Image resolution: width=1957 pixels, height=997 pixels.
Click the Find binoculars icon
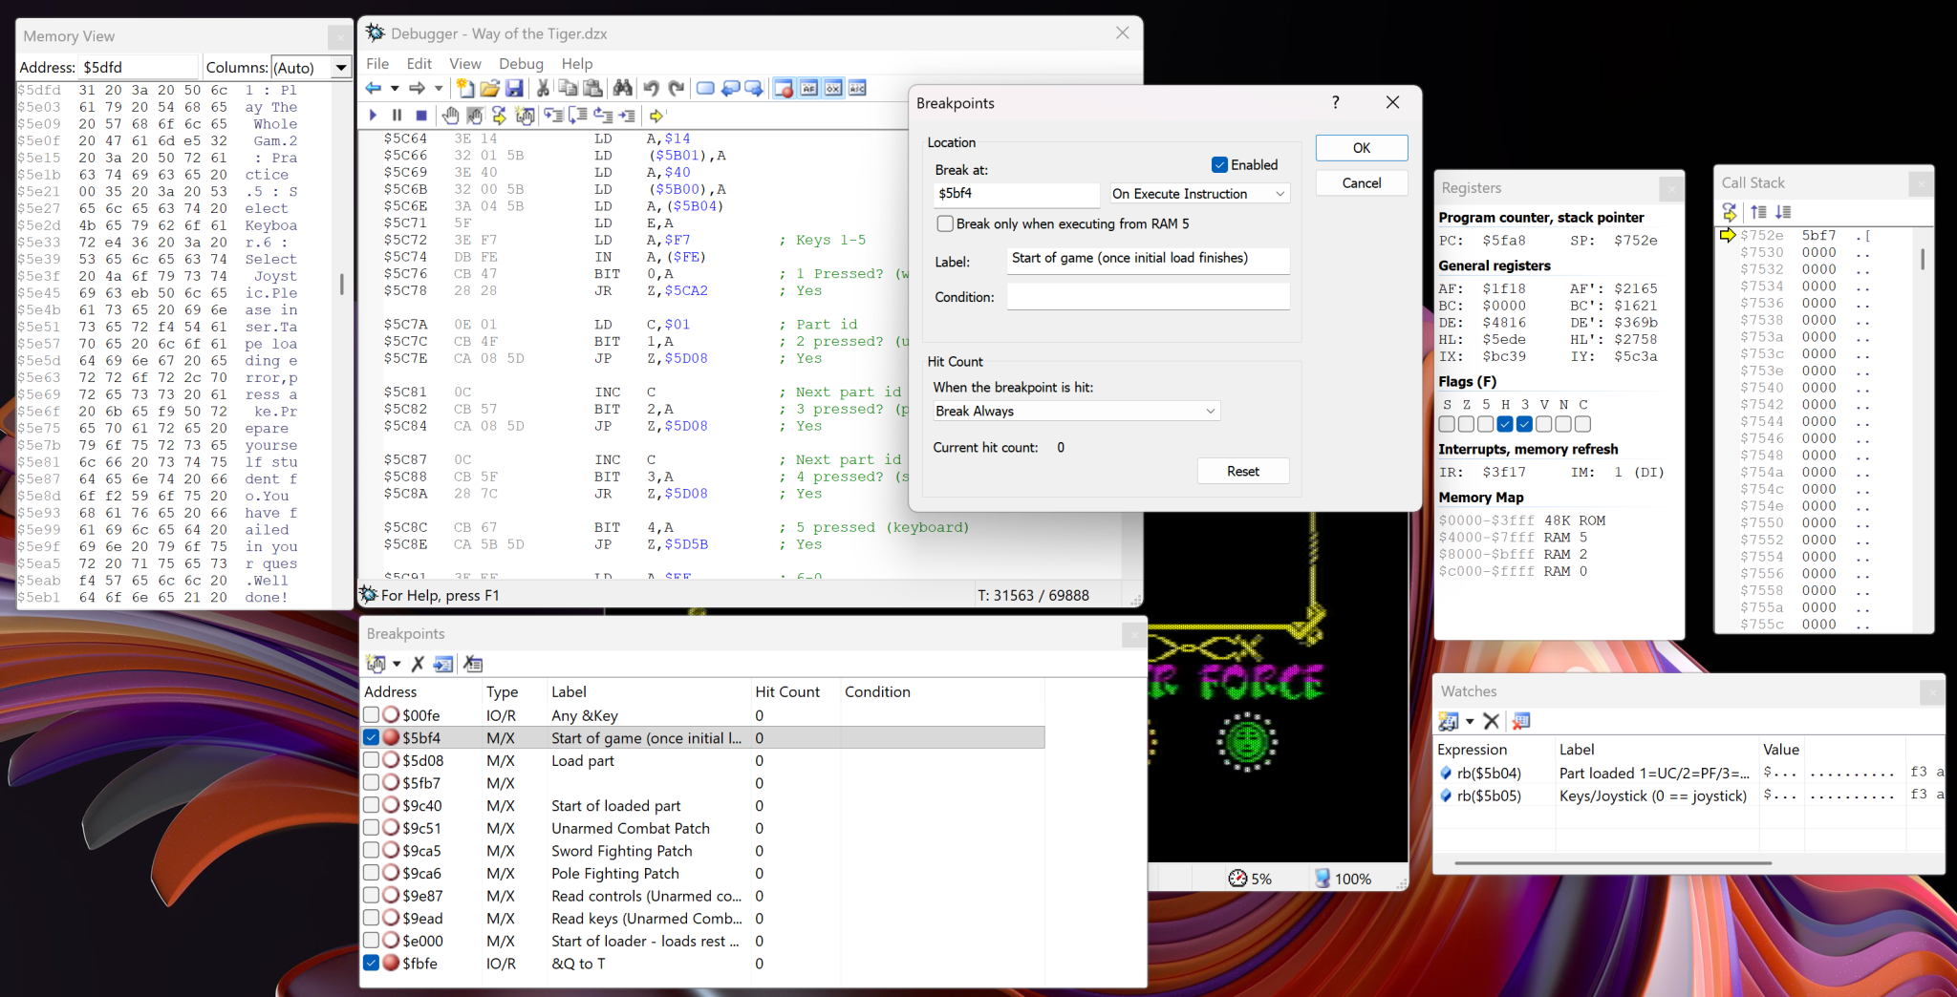coord(623,89)
